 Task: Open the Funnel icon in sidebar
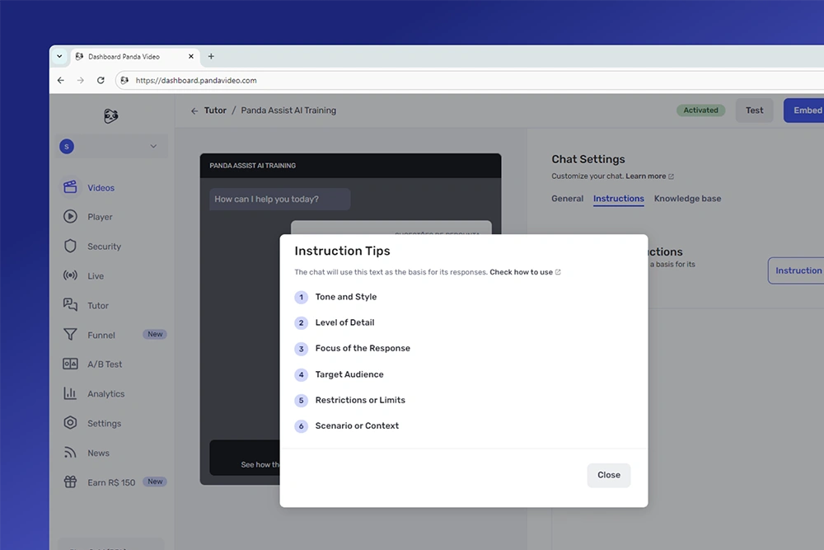[x=70, y=335]
